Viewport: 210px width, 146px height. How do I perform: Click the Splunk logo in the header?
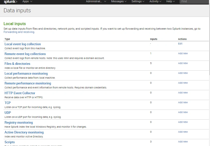tap(11, 2)
